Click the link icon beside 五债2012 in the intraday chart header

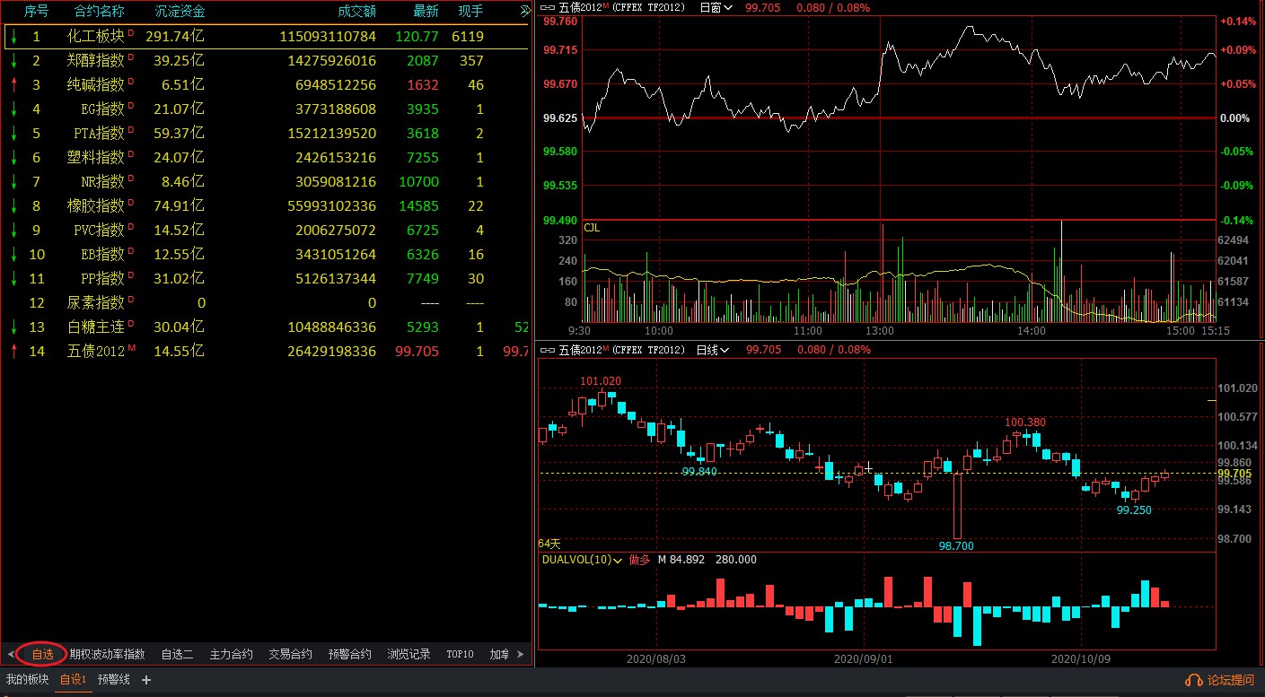(x=548, y=7)
